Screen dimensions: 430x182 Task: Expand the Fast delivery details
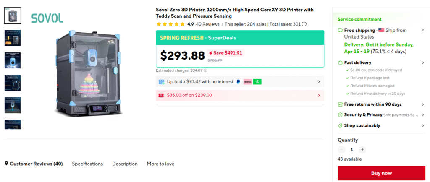pos(423,63)
